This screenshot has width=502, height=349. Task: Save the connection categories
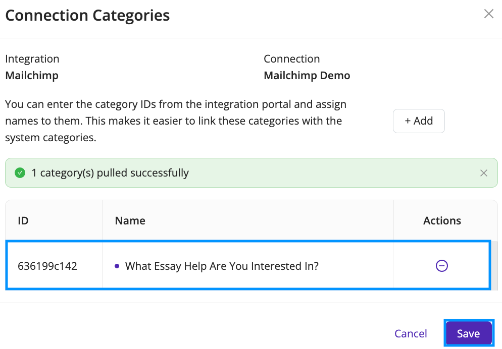469,333
